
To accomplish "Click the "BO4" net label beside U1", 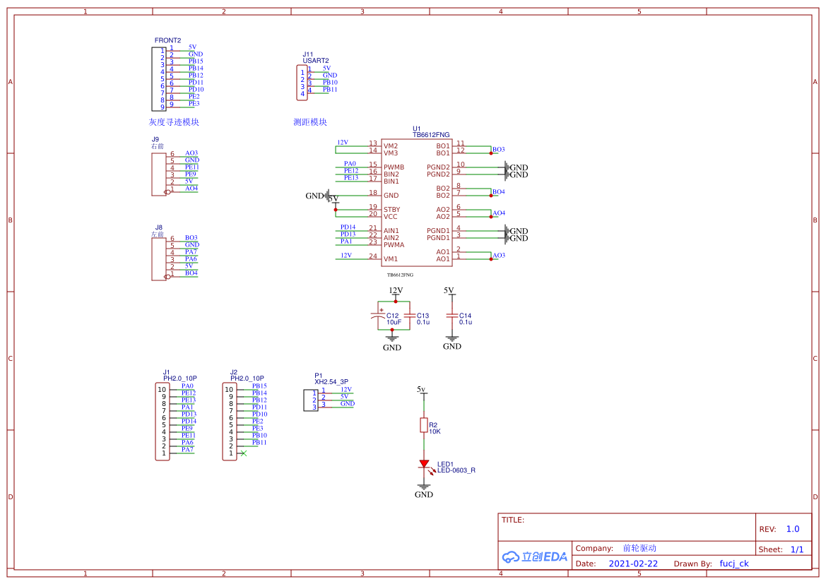I will click(499, 191).
